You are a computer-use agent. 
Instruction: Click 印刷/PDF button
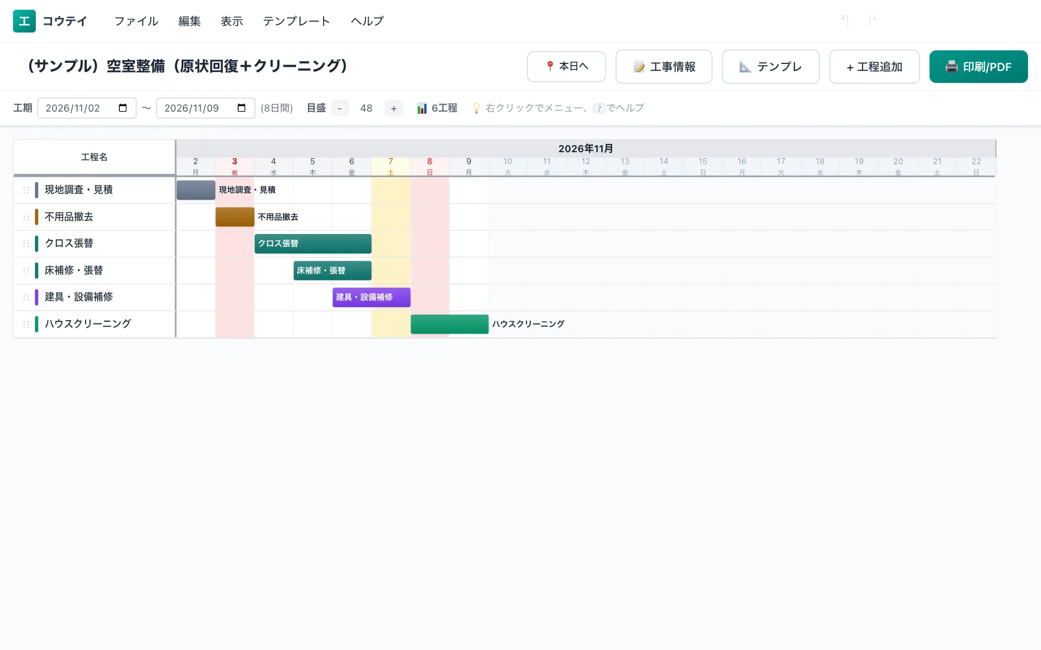click(x=978, y=67)
